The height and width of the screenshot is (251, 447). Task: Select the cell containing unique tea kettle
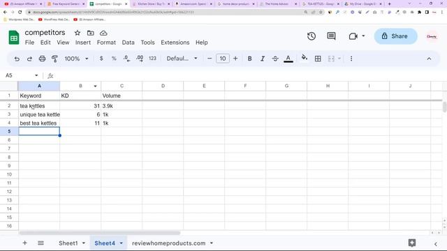coord(39,114)
